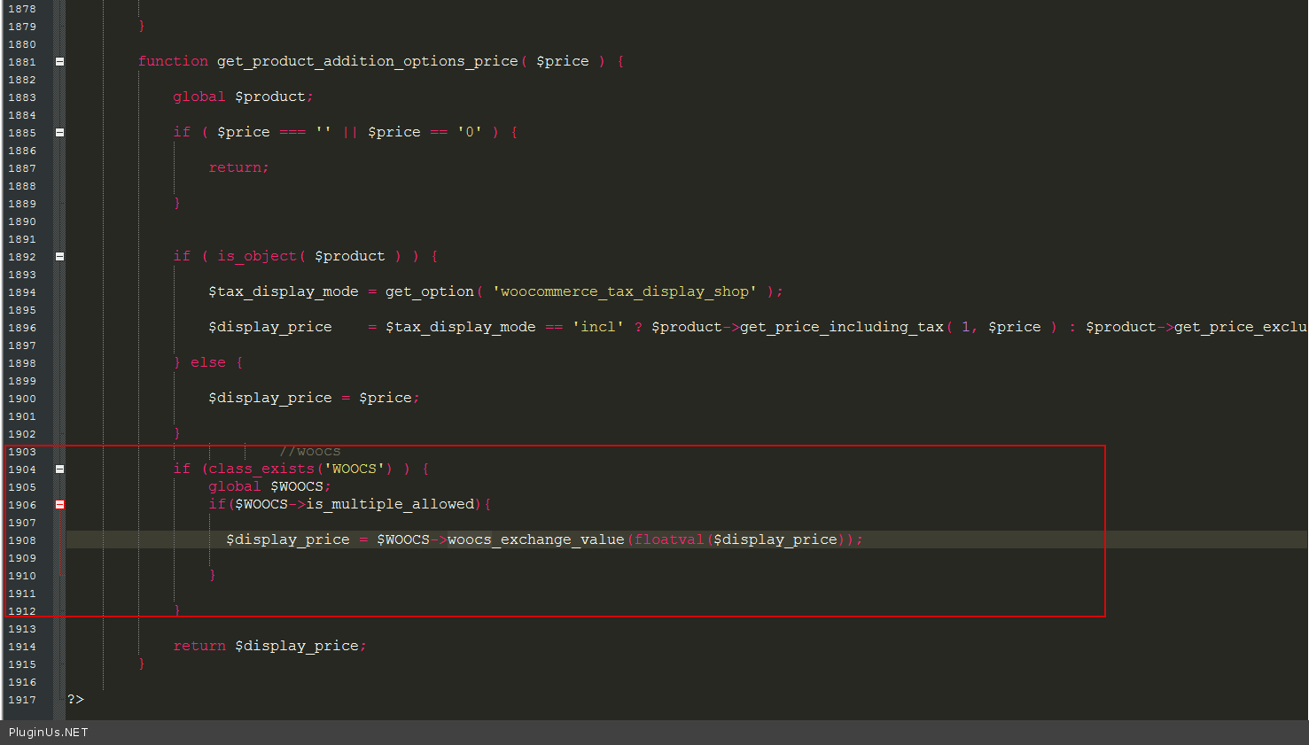
Task: Click 'woocommerce_tax_display_shop' string
Action: (625, 291)
